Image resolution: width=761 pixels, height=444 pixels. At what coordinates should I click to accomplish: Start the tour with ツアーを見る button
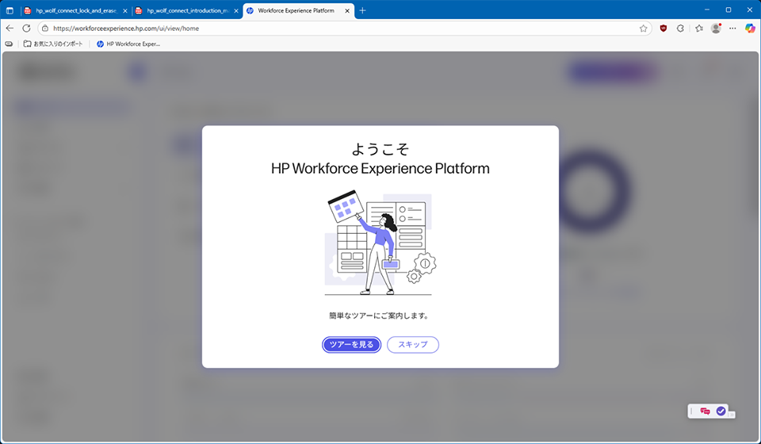351,345
